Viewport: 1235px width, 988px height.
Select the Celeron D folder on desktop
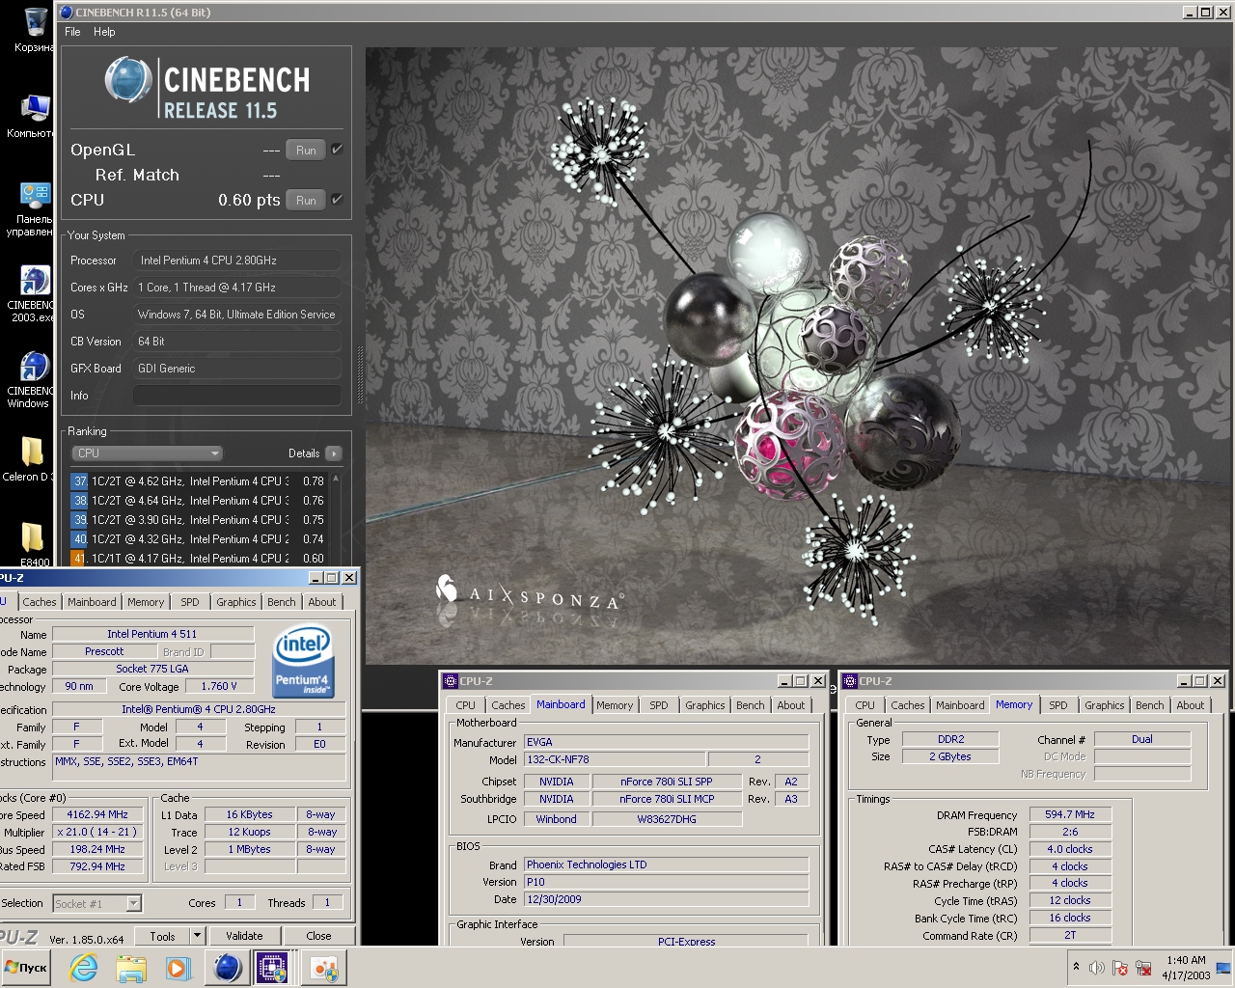[x=32, y=459]
